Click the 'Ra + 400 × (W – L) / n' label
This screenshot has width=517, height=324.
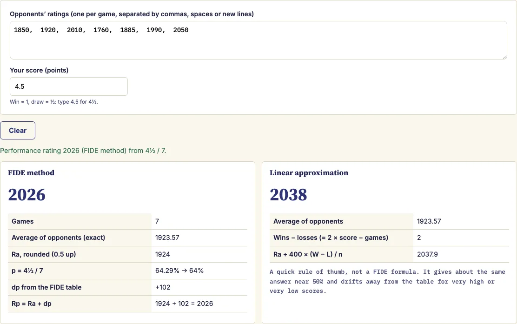(x=308, y=254)
